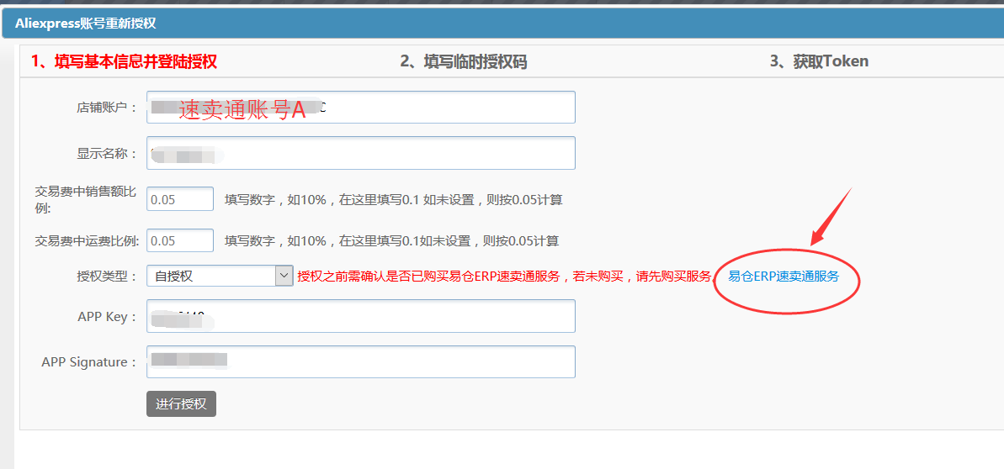Focus the 交易费中运费比例 field
This screenshot has height=469, width=1004.
coord(180,240)
